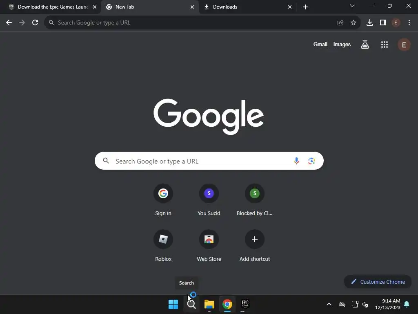
Task: Open the Sign in shortcut
Action: (163, 200)
